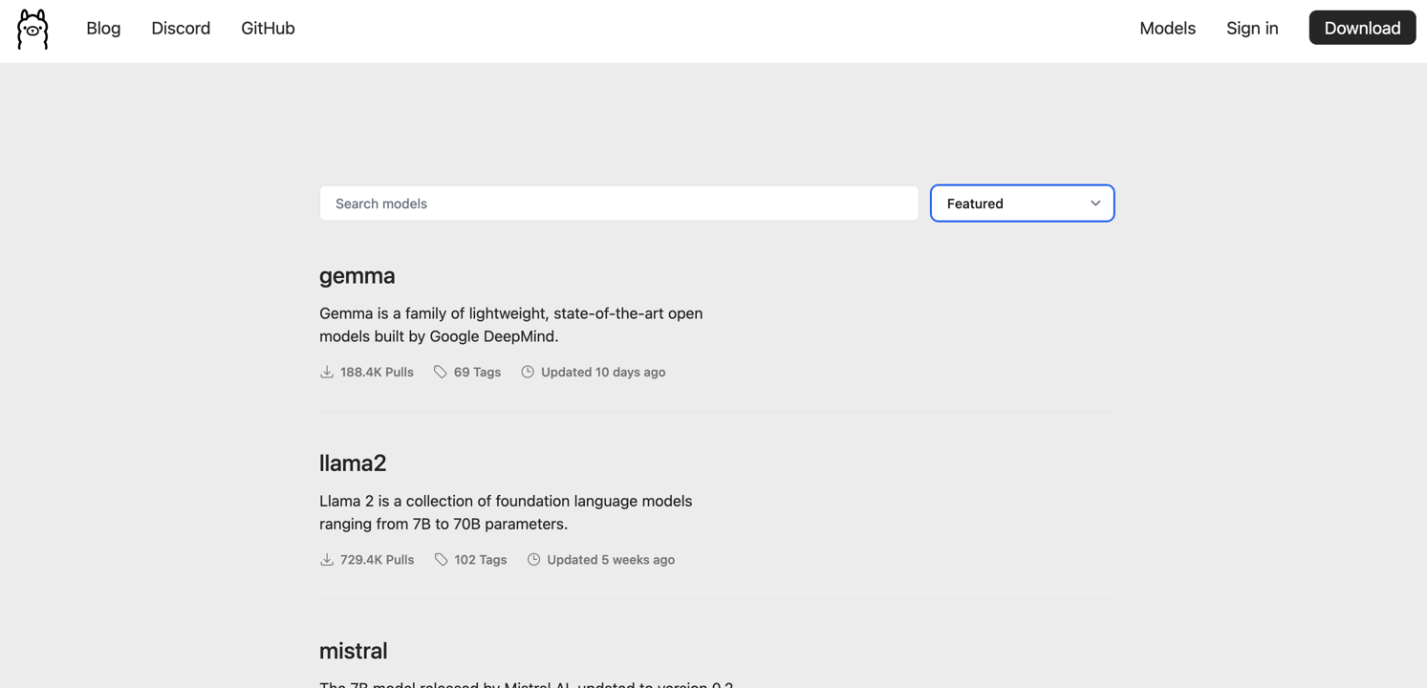Screen dimensions: 1427x688
Task: Click the Ollama llama logo
Action: [x=32, y=30]
